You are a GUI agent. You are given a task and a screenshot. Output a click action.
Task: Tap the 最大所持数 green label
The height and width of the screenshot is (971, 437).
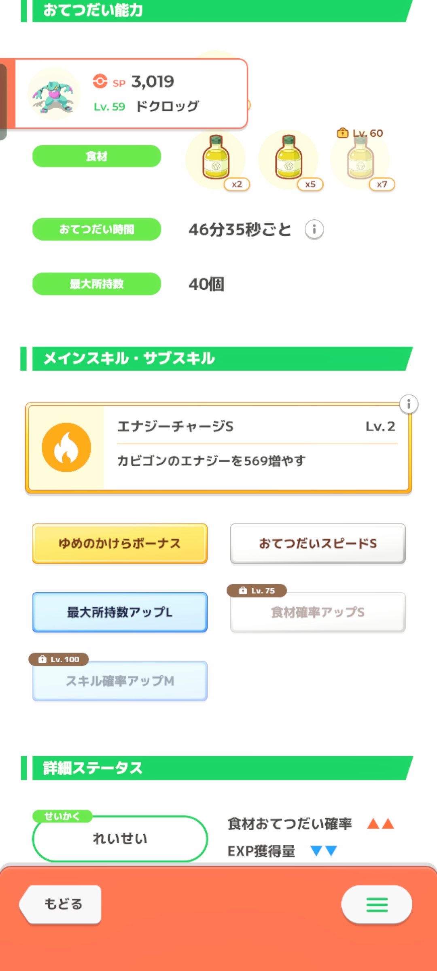pyautogui.click(x=97, y=284)
